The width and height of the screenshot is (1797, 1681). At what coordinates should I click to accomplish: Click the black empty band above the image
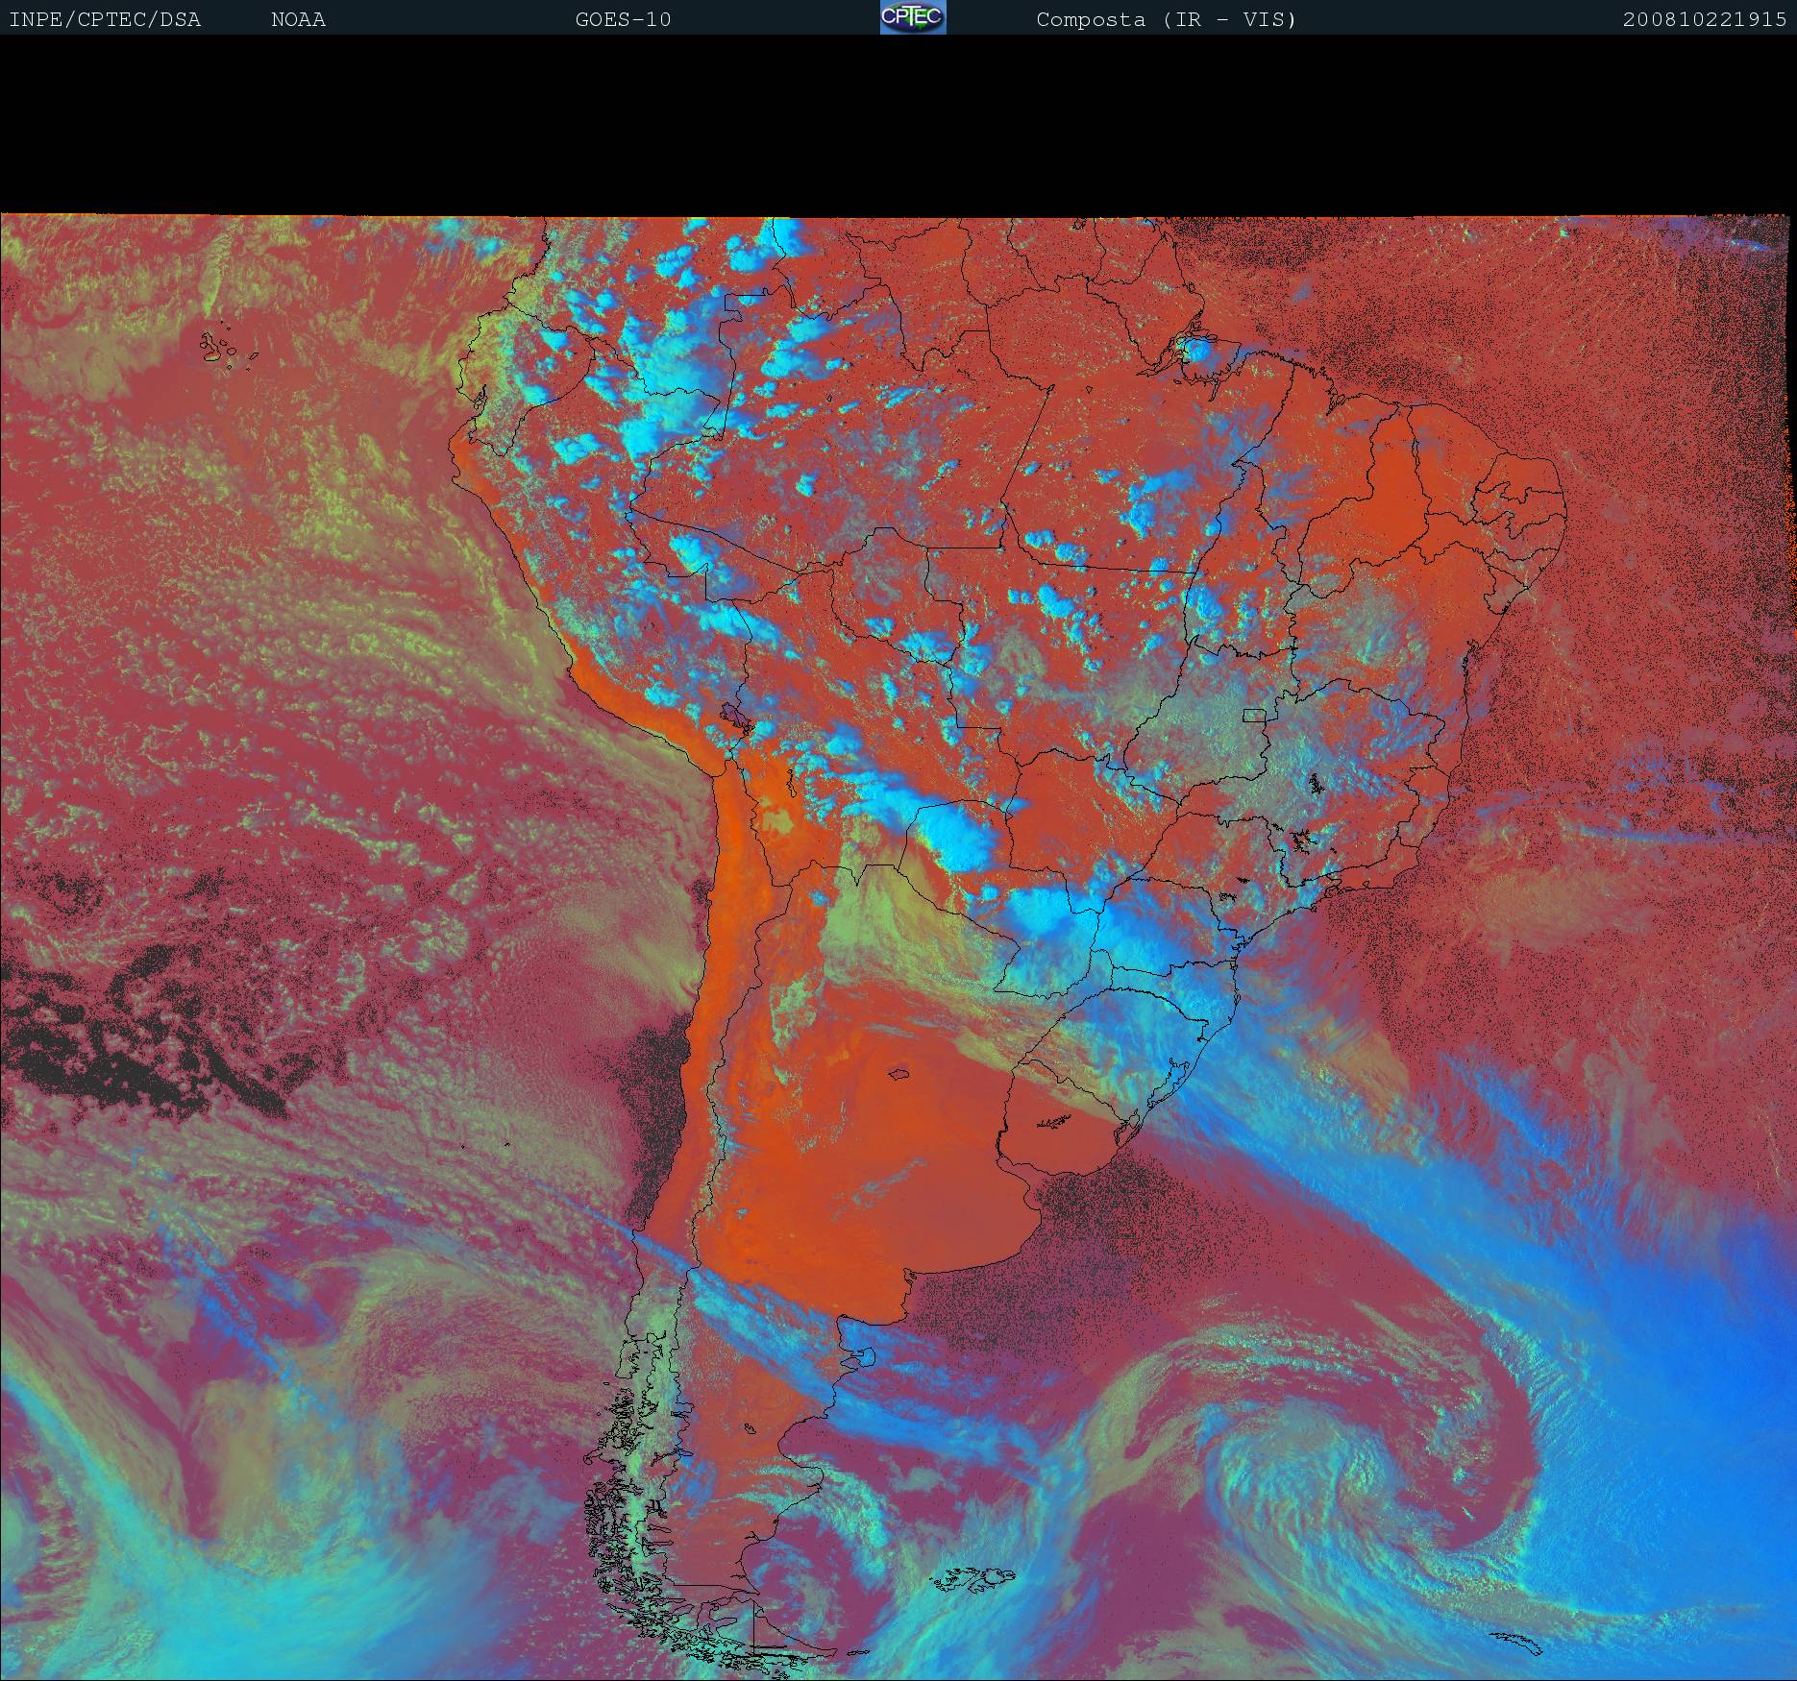tap(898, 125)
